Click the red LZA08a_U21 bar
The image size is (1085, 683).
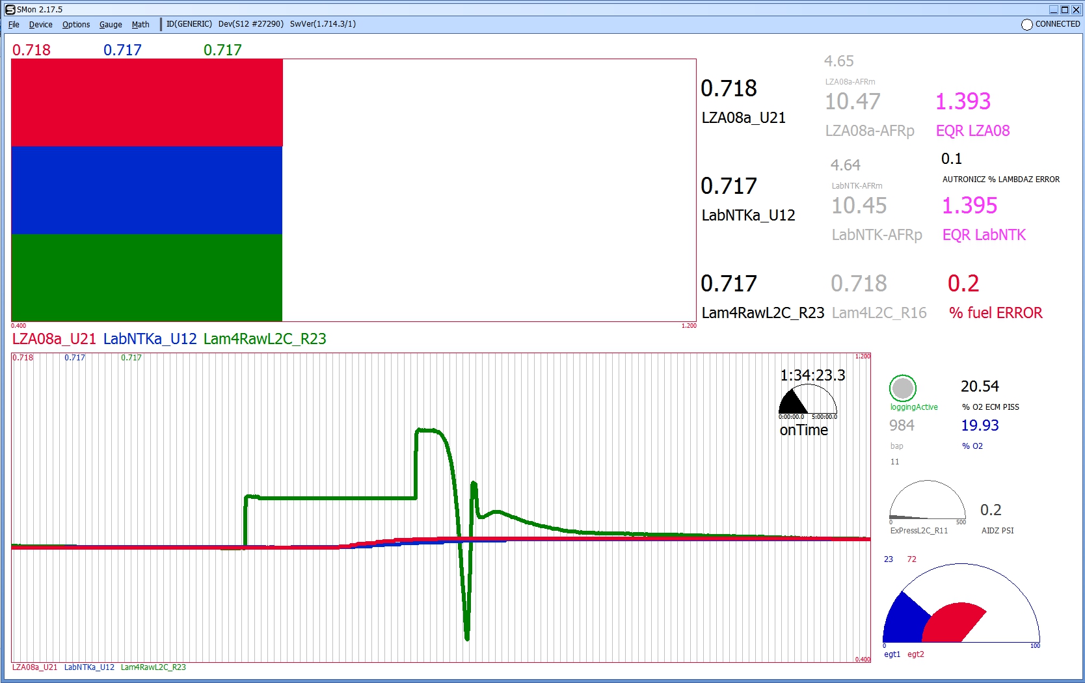pos(147,103)
